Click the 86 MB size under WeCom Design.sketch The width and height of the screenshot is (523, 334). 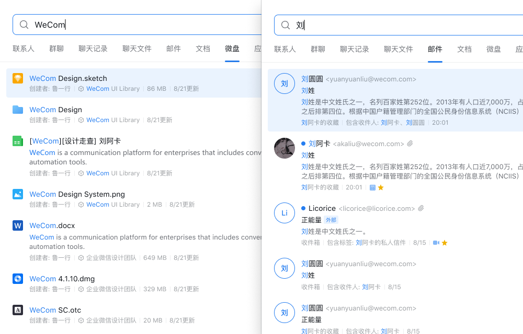tap(156, 89)
